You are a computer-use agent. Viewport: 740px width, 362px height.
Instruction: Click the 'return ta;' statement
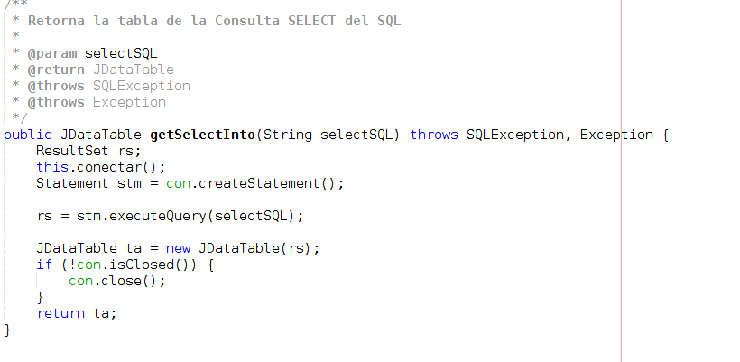point(77,313)
